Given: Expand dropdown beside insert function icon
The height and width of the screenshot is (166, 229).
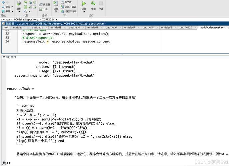Looking at the screenshot, I should pos(29,11).
